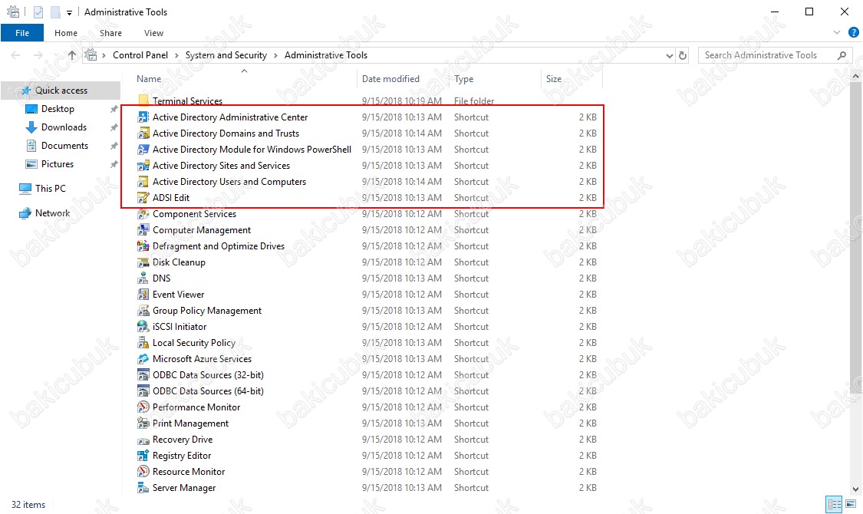Expand the ribbon with the chevron
Viewport: 863px width, 514px height.
pyautogui.click(x=837, y=33)
